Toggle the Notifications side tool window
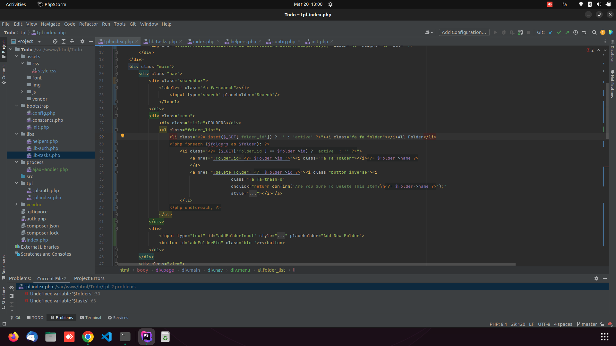 click(x=612, y=84)
